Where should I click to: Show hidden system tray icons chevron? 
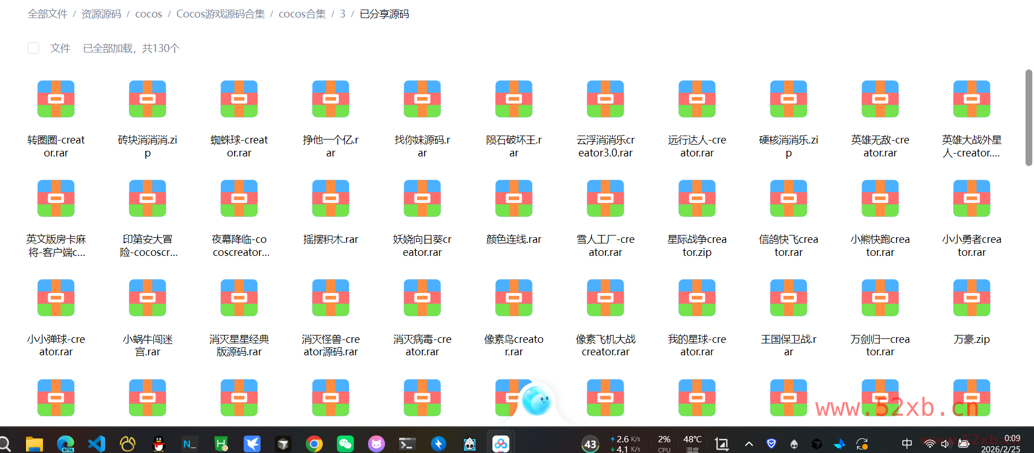(749, 444)
